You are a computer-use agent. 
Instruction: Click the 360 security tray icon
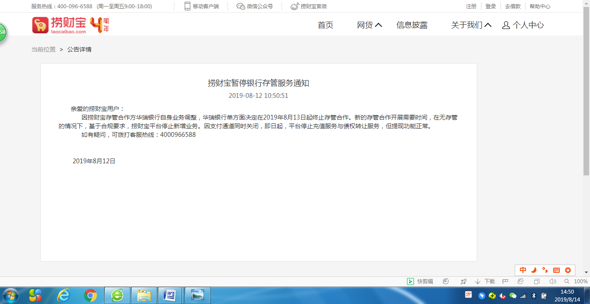pyautogui.click(x=492, y=295)
